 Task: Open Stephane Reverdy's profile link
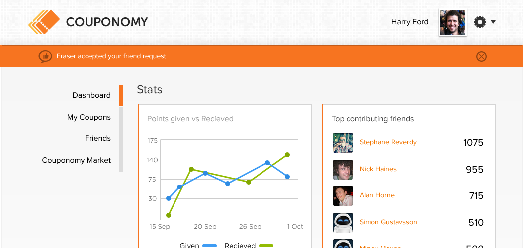[x=388, y=142]
